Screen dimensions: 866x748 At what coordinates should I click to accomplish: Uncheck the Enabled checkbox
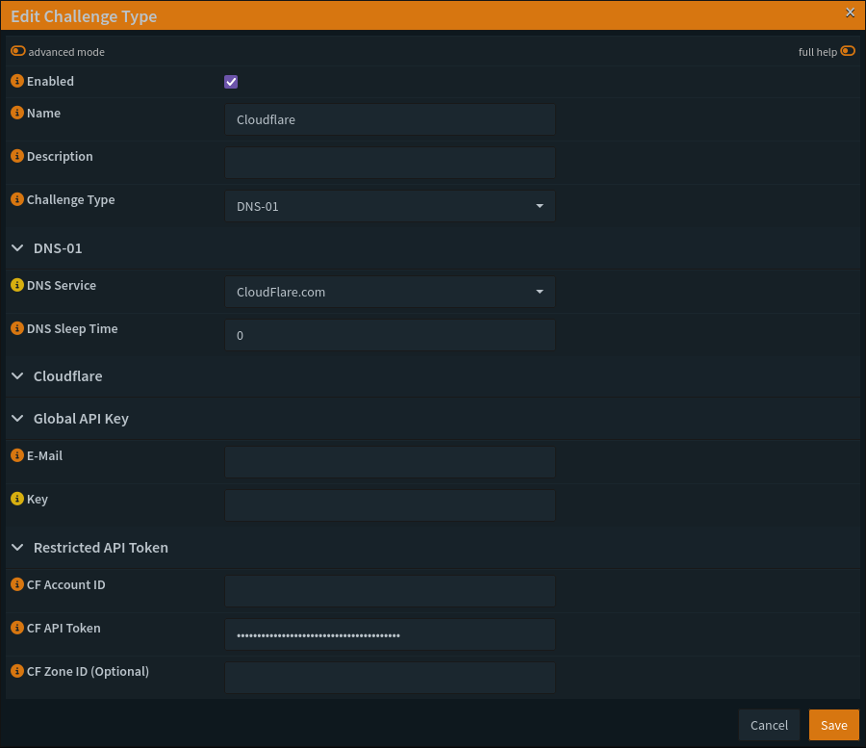pyautogui.click(x=231, y=82)
